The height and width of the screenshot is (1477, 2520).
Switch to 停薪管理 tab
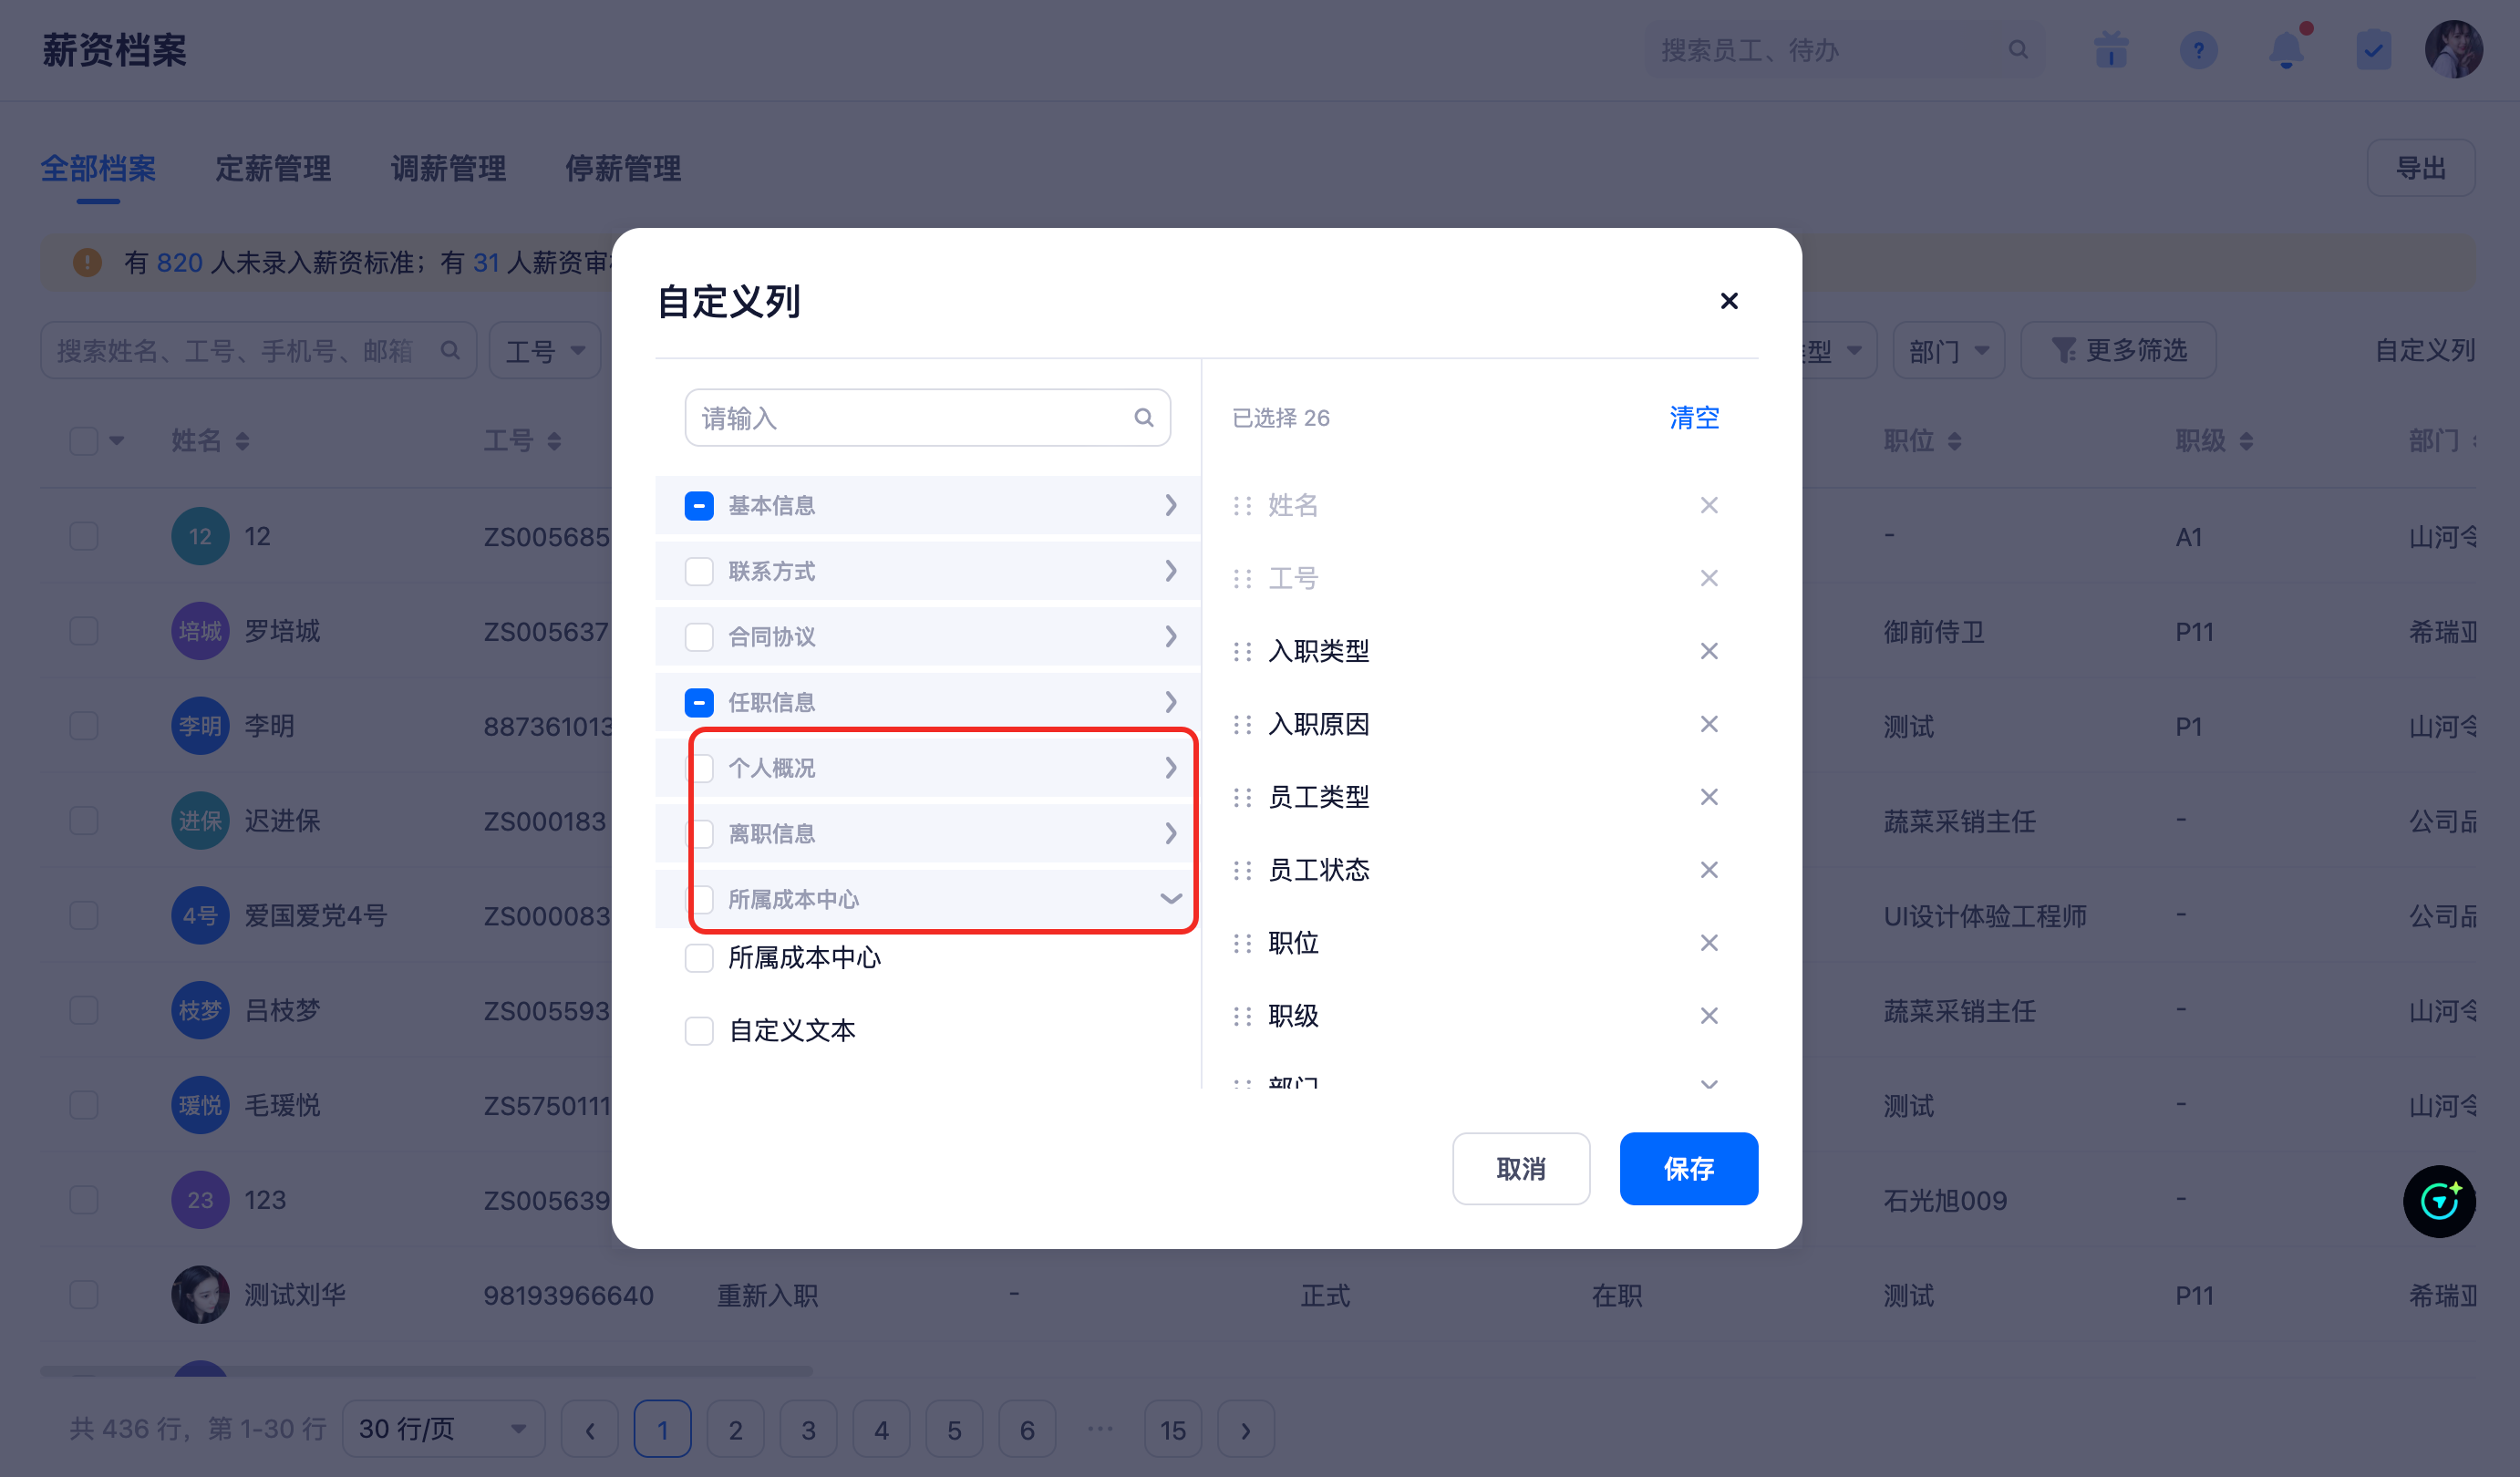coord(623,168)
